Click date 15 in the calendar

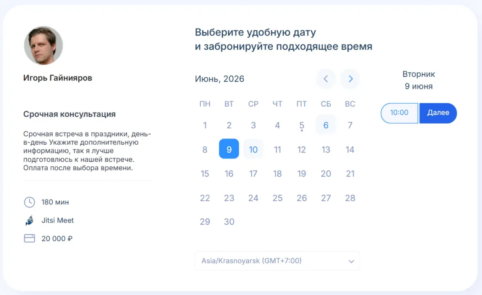(x=205, y=173)
